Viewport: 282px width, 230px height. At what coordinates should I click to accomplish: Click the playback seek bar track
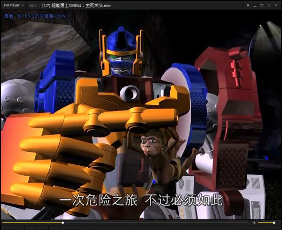(x=125, y=223)
